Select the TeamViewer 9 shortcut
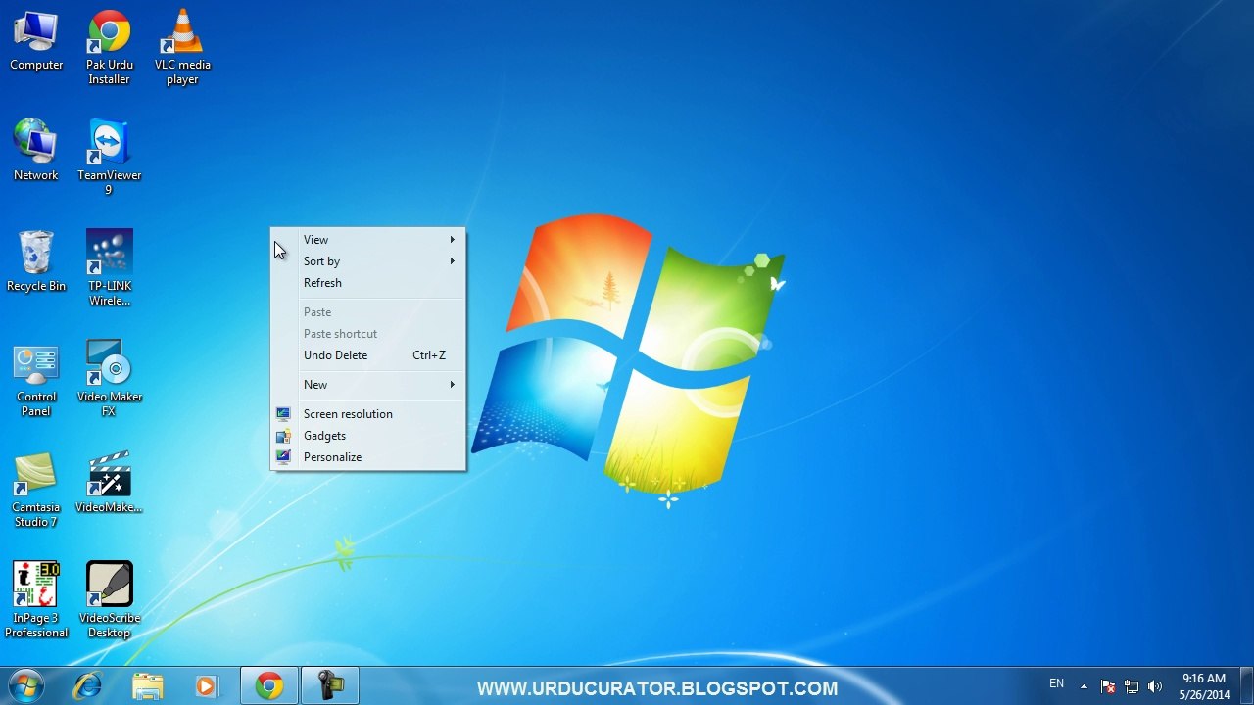The image size is (1254, 705). 109,157
